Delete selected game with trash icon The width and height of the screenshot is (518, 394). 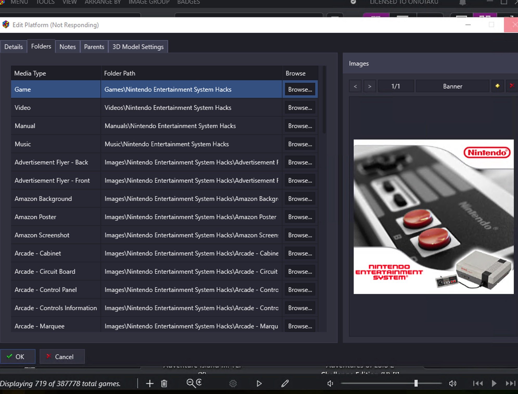(164, 383)
